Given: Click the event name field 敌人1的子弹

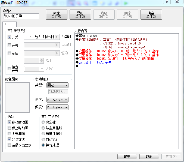Looking at the screenshot, I should point(21,16).
